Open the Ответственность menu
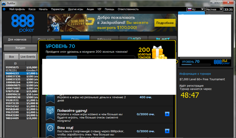236x138 pixels. coord(128,9)
